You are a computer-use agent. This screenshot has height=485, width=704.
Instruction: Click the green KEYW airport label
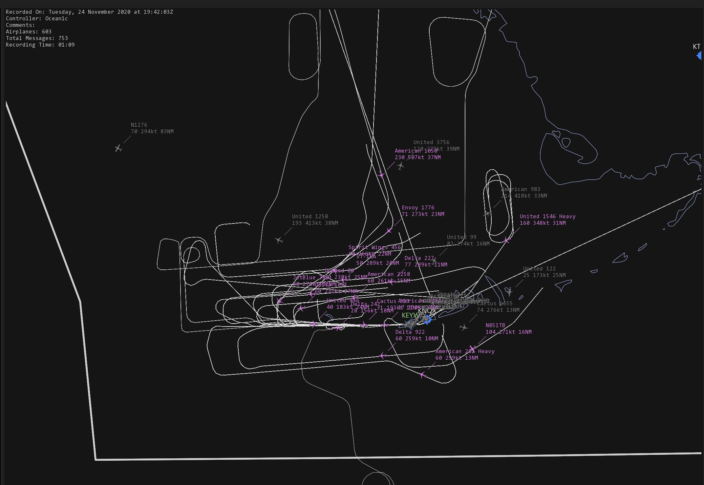[410, 315]
